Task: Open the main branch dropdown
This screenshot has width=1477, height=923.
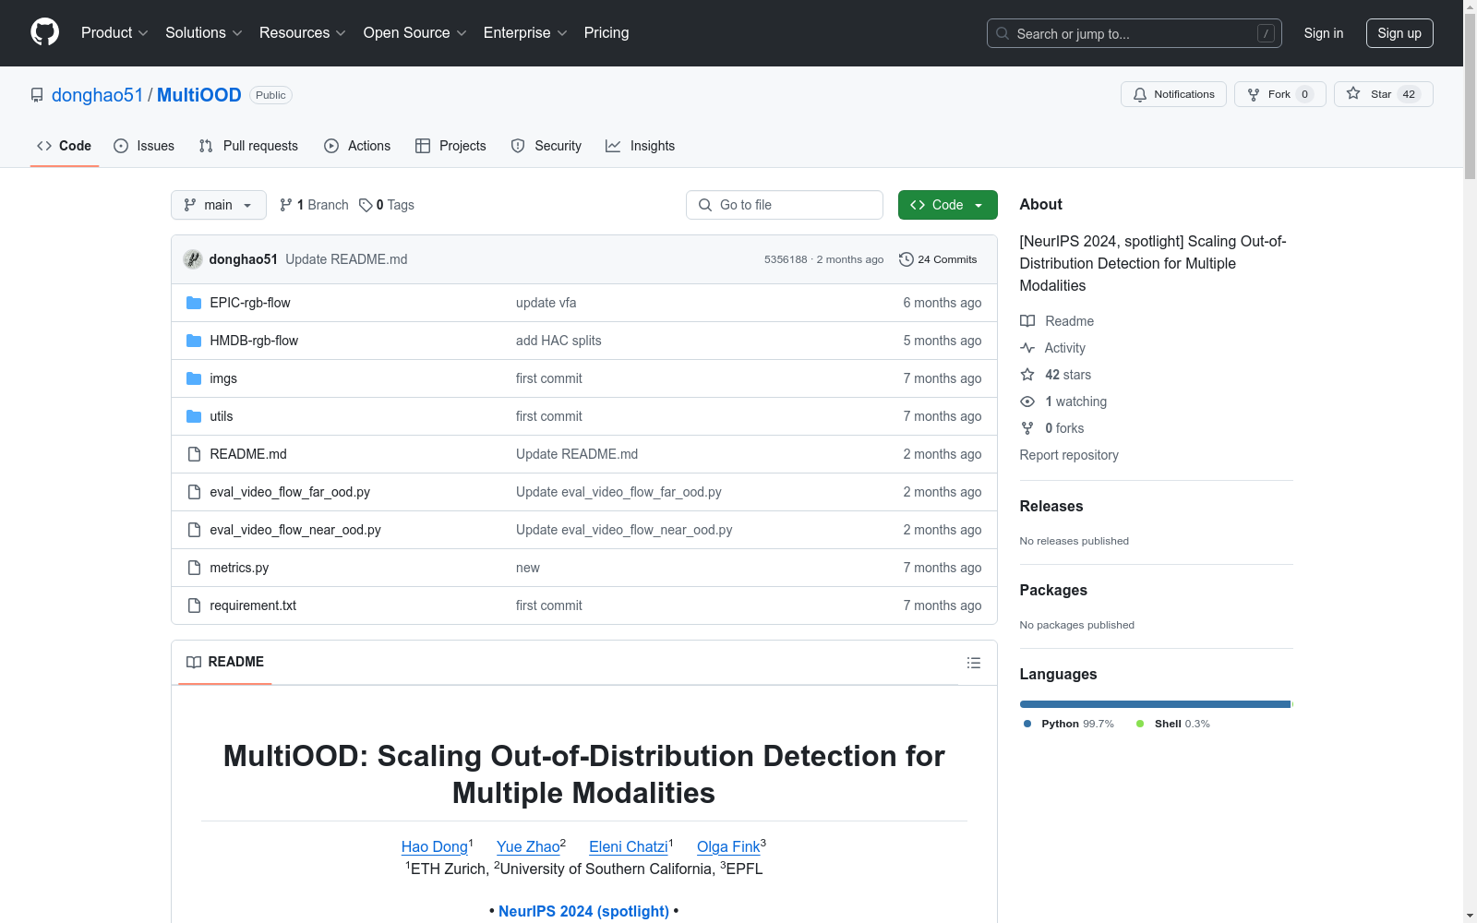Action: [218, 205]
